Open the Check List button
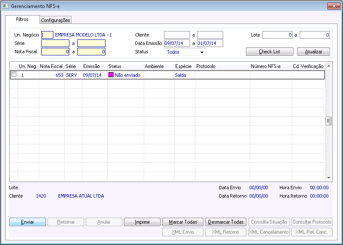343x245 pixels. (269, 52)
